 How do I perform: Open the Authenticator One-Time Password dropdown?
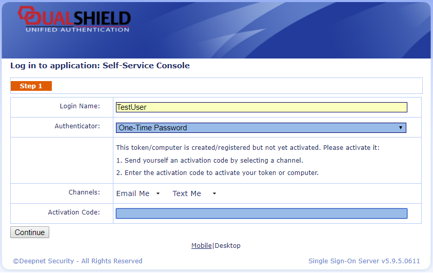point(261,128)
